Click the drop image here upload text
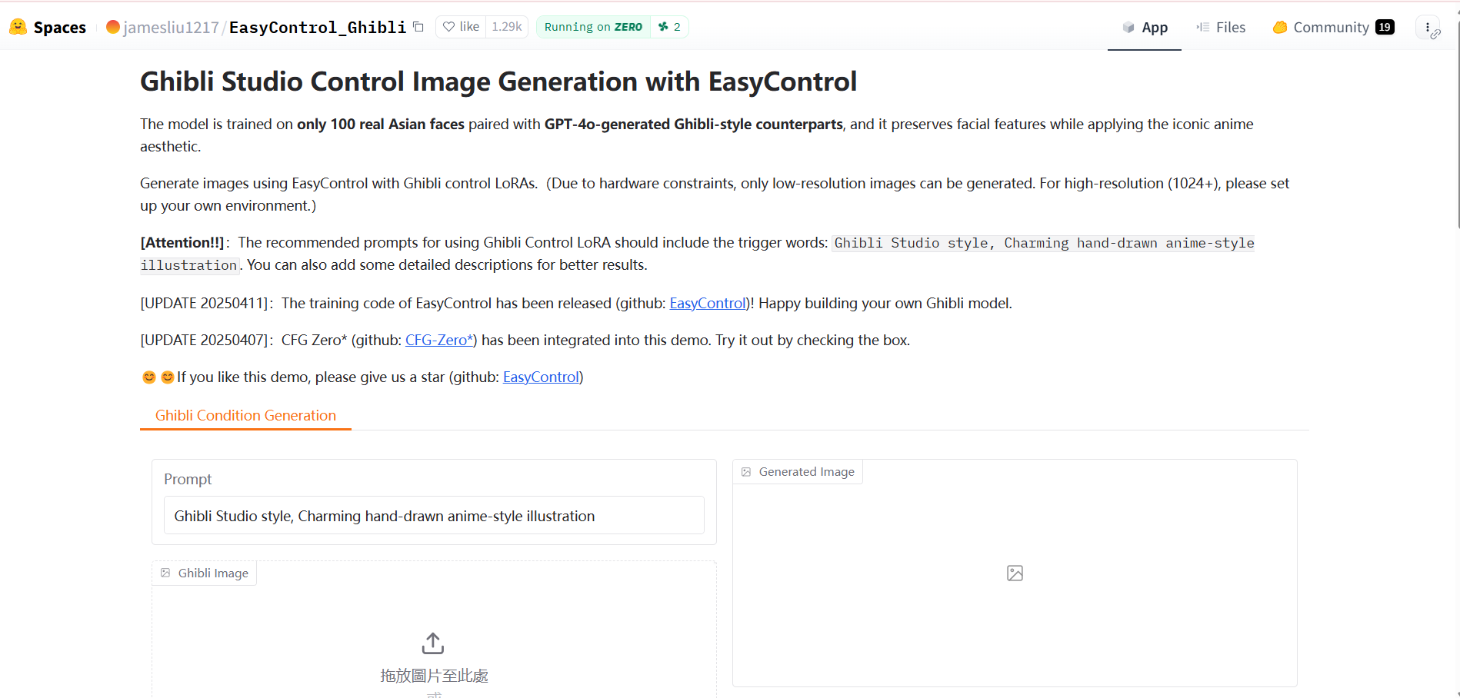1460x698 pixels. (434, 676)
